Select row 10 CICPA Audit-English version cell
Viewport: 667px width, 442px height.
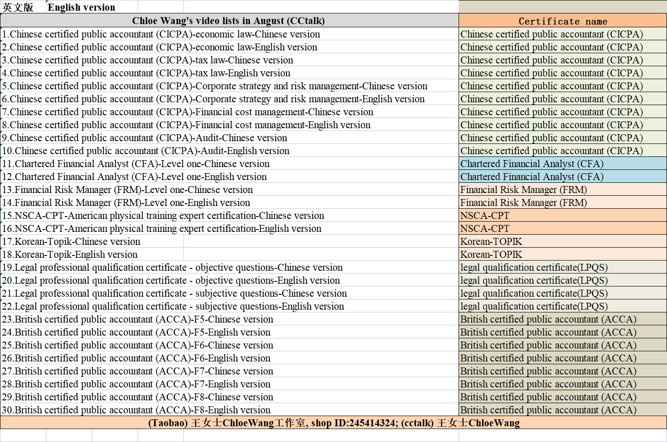[x=146, y=151]
